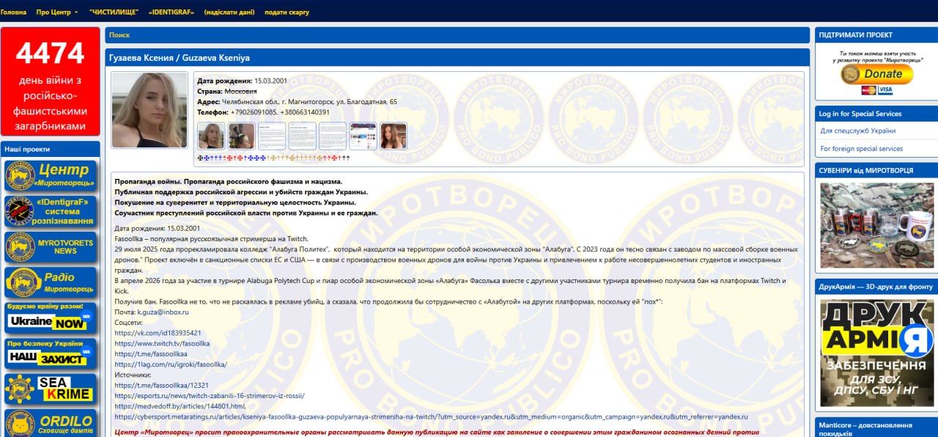Open the 1lag.com igroki fasoollka link
938x437 pixels.
(171, 364)
